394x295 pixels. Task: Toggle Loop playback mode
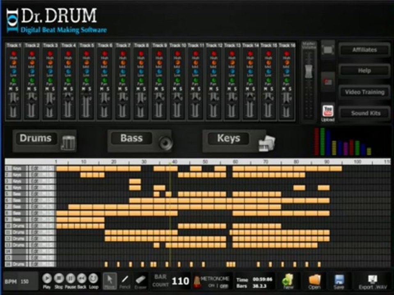[93, 279]
